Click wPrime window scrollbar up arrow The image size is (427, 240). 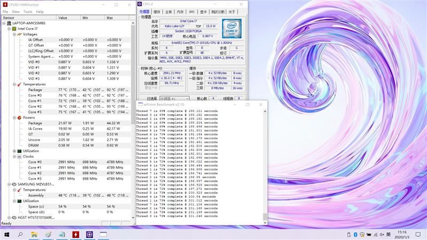265,111
